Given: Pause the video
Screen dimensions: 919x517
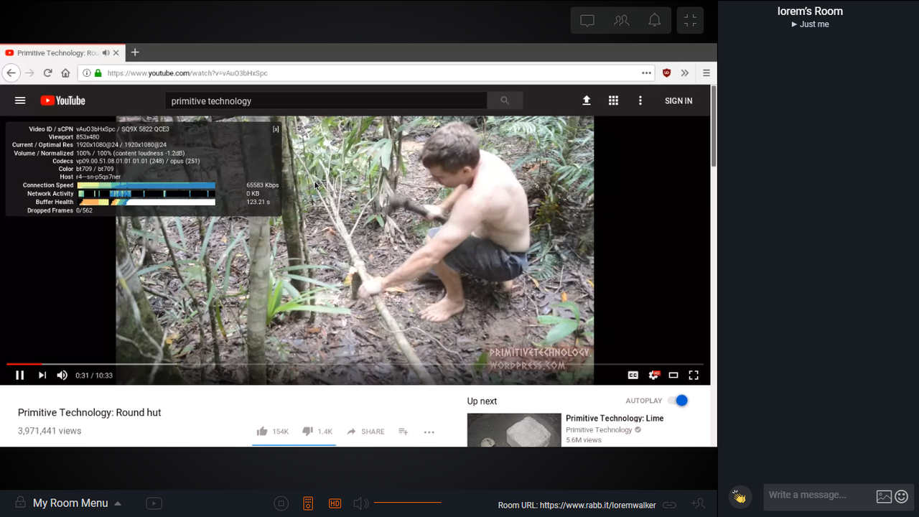Looking at the screenshot, I should pos(20,375).
